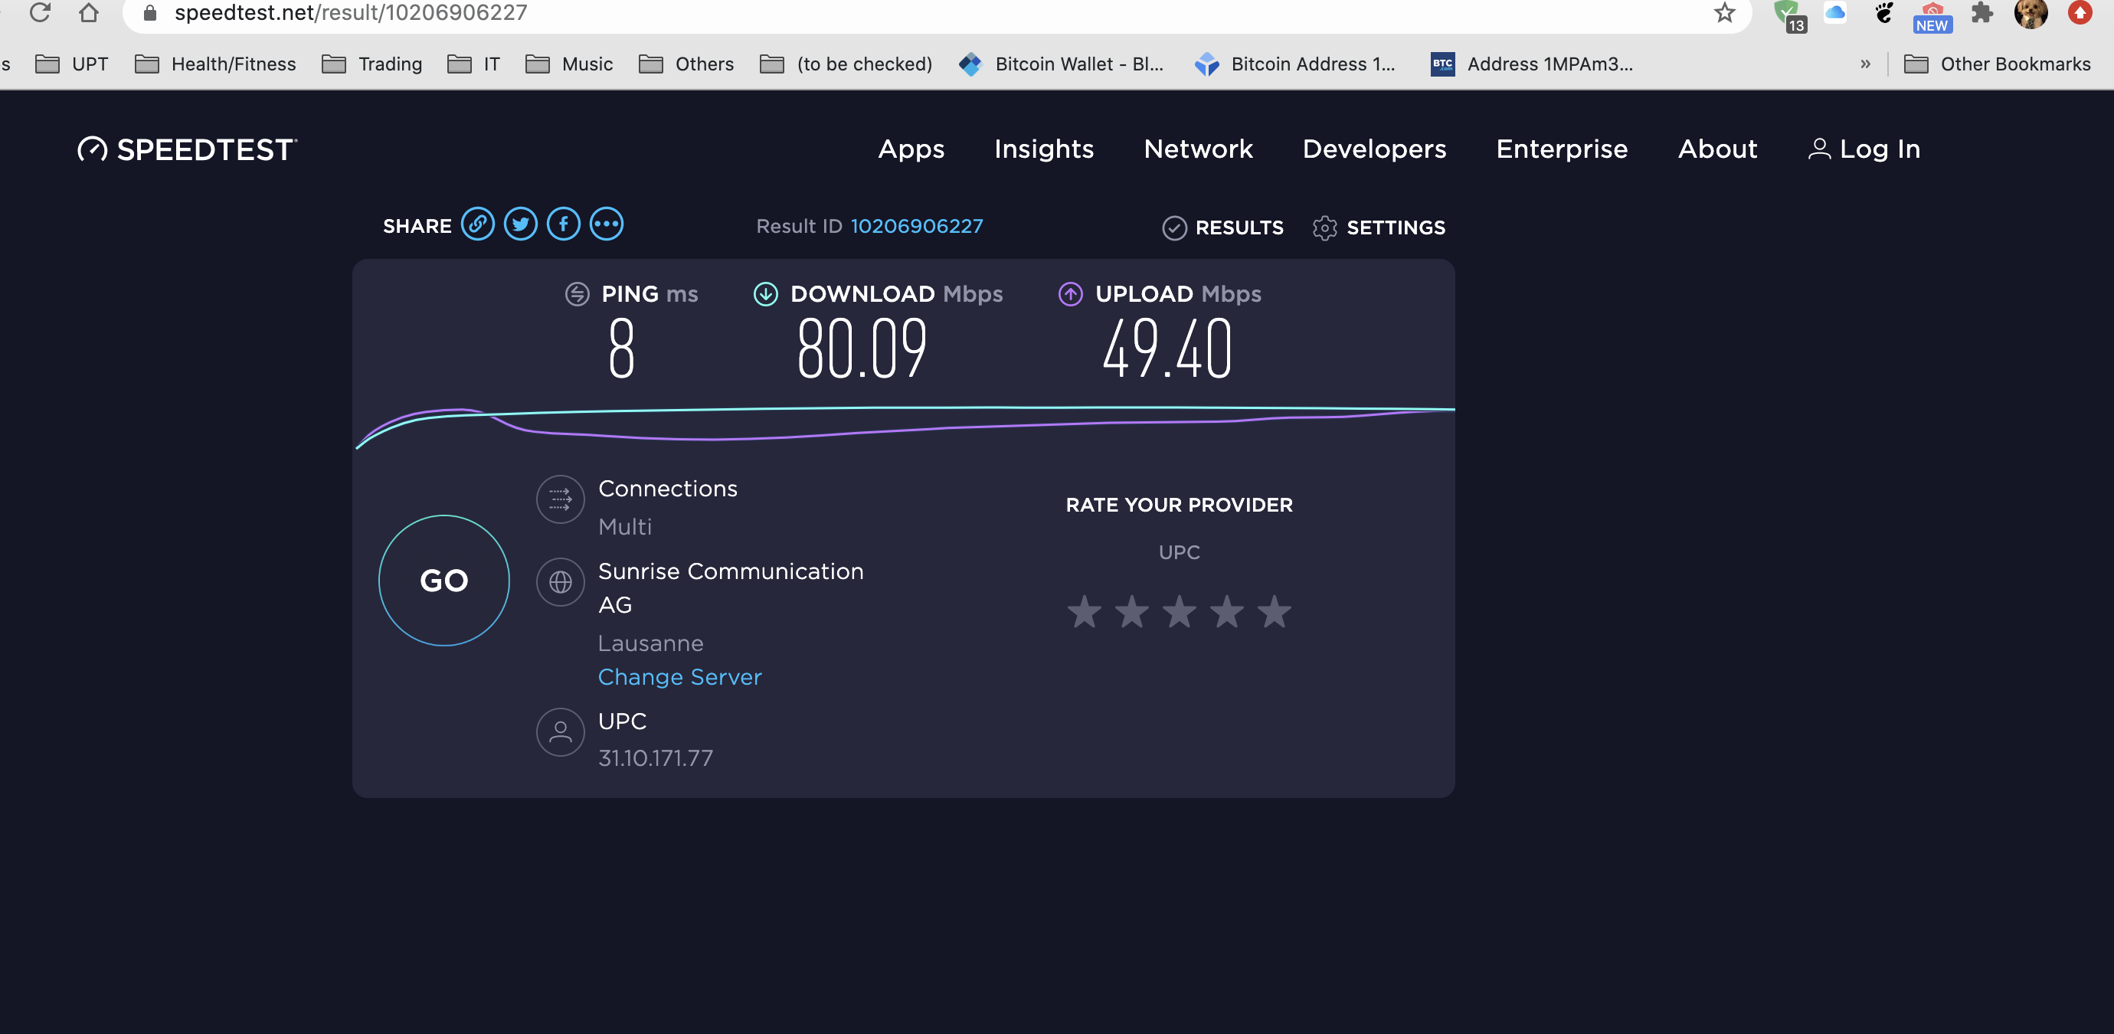The width and height of the screenshot is (2114, 1034).
Task: Open the Insights menu
Action: point(1044,149)
